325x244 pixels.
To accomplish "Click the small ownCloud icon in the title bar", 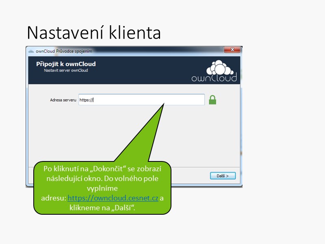I will (x=31, y=50).
